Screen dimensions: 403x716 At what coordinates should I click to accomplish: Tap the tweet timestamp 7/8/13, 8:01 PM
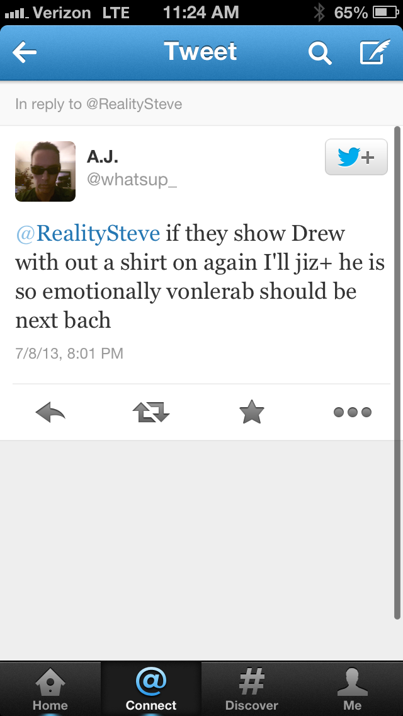69,354
